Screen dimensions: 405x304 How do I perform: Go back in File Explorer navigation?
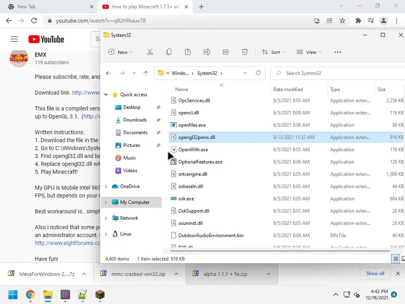108,73
